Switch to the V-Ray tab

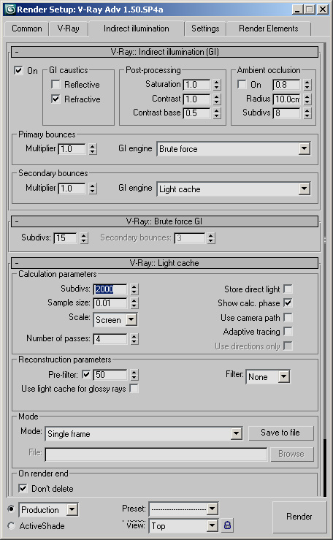69,28
